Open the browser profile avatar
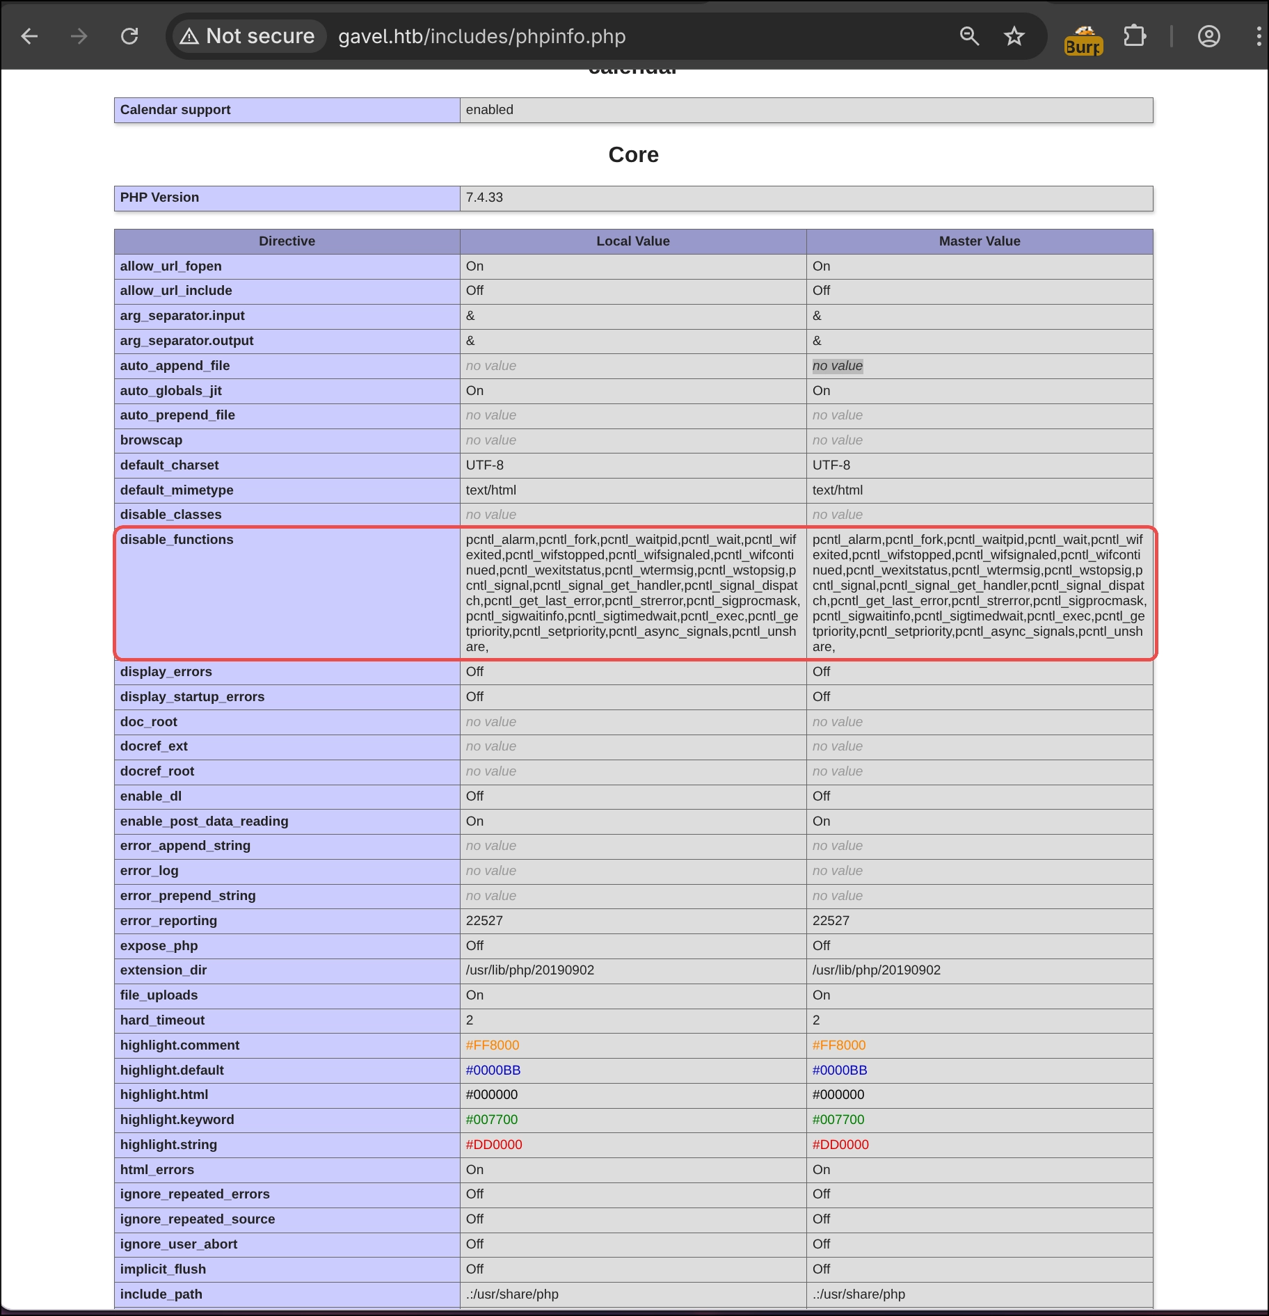Image resolution: width=1269 pixels, height=1316 pixels. click(x=1209, y=36)
